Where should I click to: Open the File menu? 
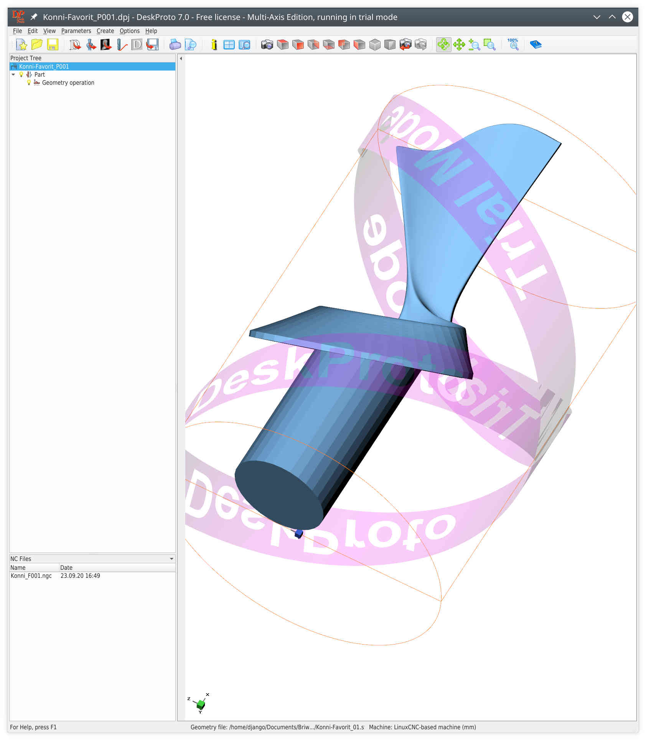[x=17, y=31]
